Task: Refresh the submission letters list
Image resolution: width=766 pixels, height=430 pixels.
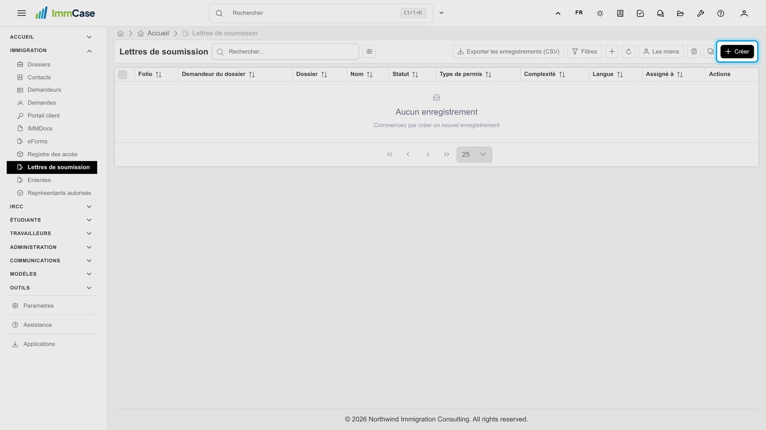Action: [x=629, y=52]
